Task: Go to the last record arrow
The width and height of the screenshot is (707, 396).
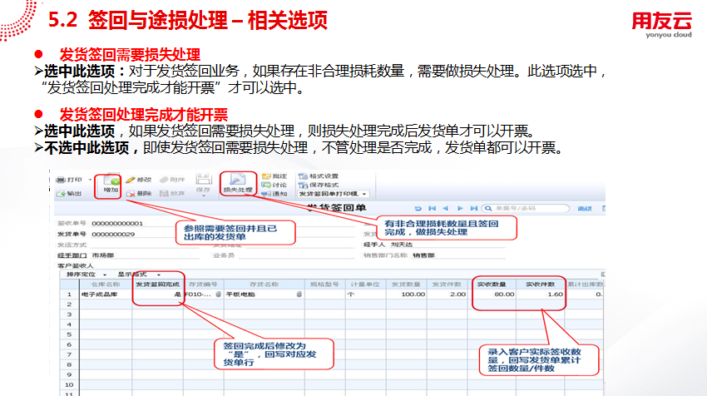Action: pyautogui.click(x=473, y=208)
